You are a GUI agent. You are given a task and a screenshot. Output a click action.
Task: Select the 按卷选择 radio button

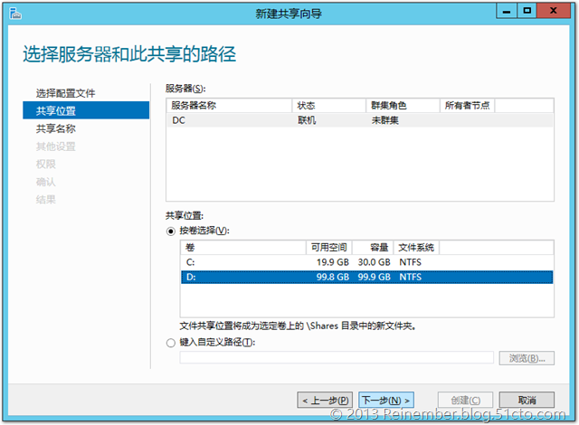pyautogui.click(x=171, y=231)
